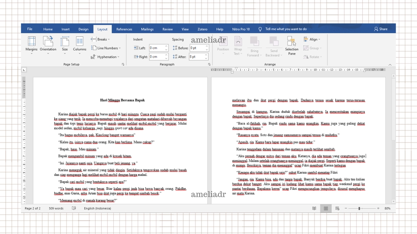Click the Indent Left input field
The image size is (417, 234).
click(x=157, y=48)
